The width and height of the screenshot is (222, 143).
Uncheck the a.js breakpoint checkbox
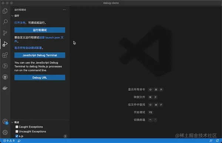[17, 136]
